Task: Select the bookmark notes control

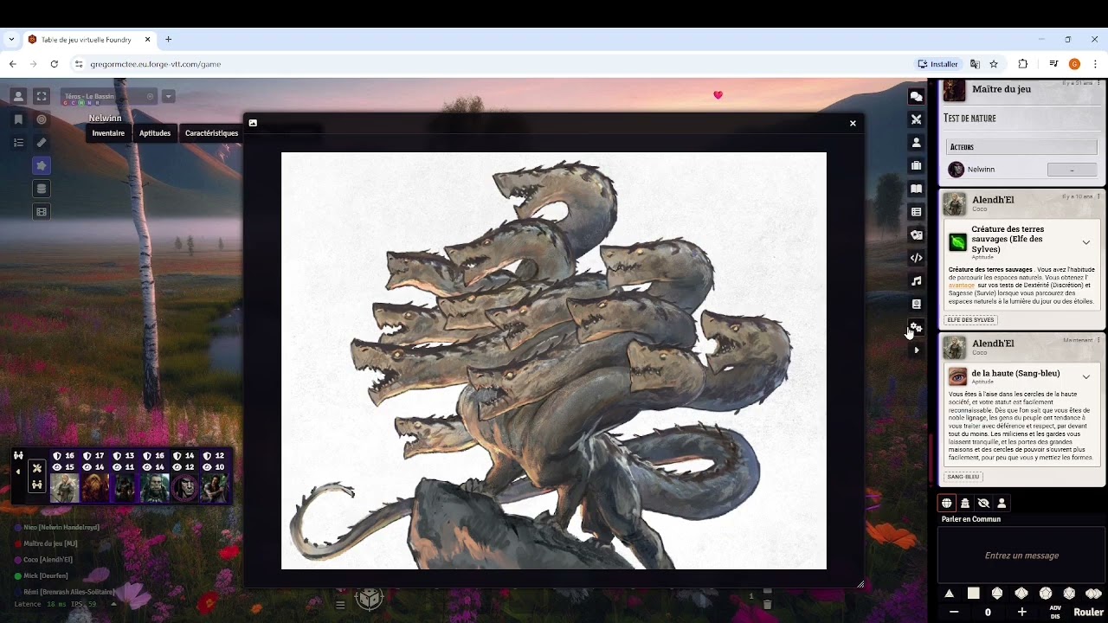Action: 18,119
